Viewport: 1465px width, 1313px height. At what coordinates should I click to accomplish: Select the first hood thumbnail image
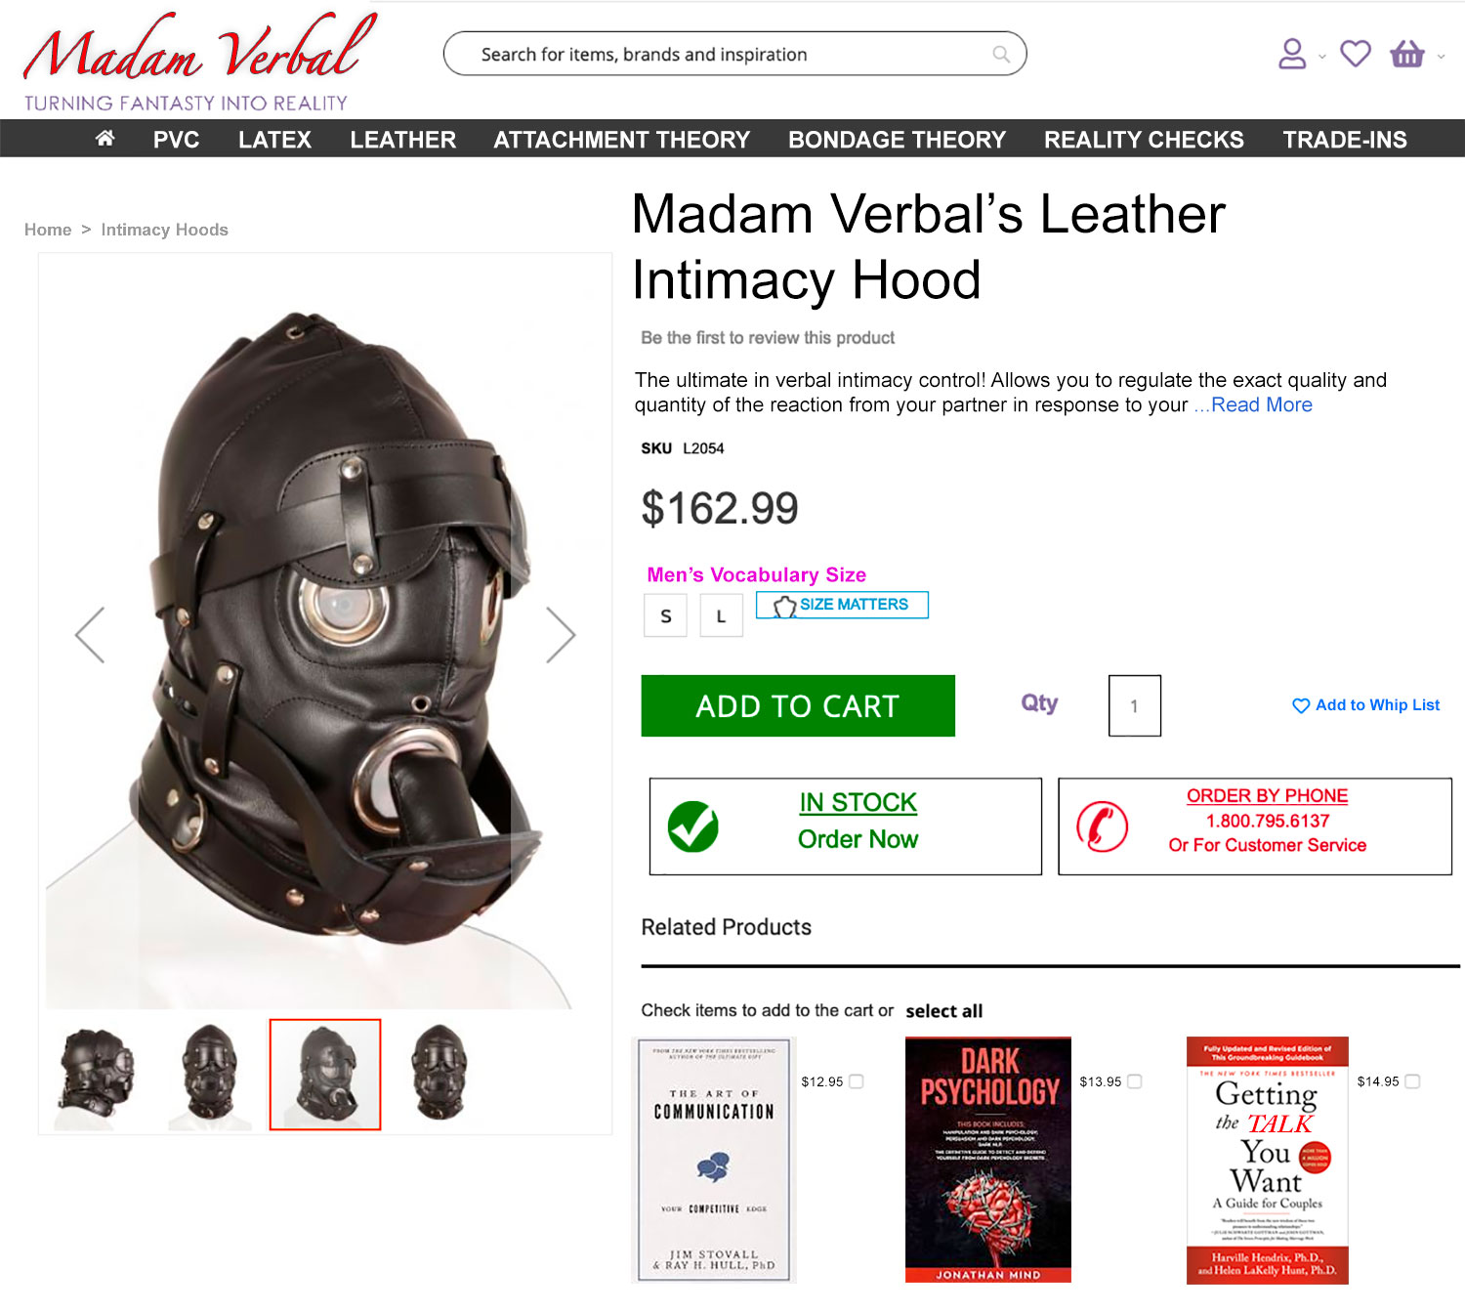click(x=96, y=1074)
